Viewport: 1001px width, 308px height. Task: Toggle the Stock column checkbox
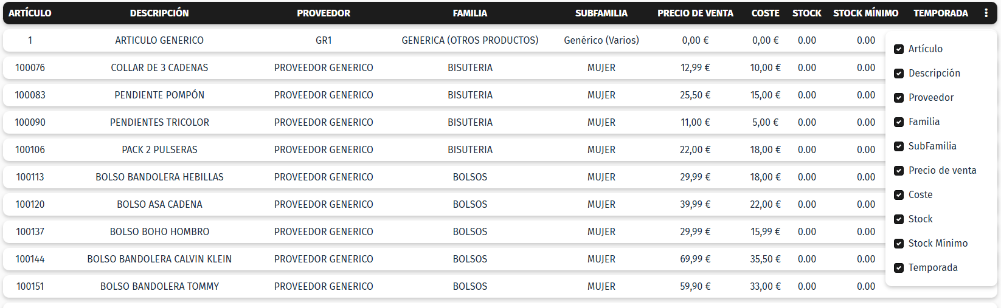pyautogui.click(x=899, y=219)
